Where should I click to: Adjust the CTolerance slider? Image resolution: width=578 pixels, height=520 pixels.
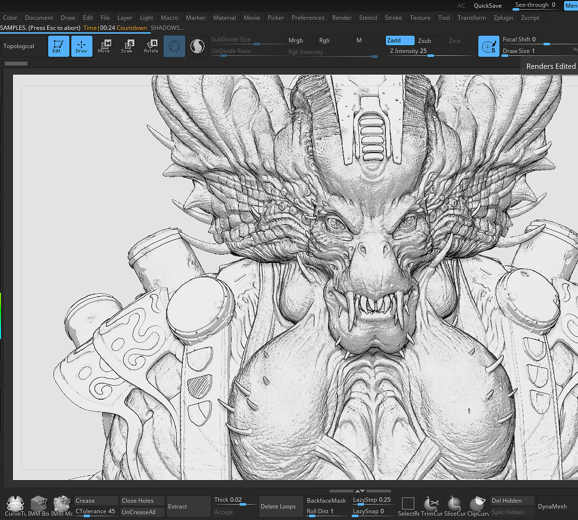click(96, 512)
